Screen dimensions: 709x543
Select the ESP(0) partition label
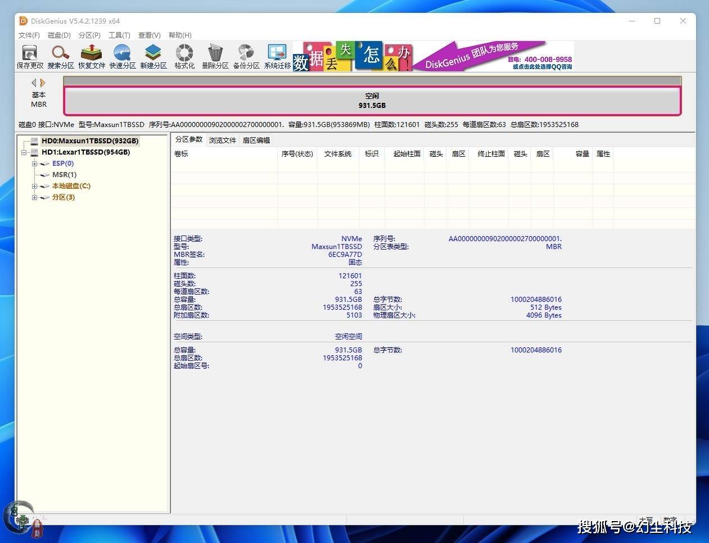click(x=63, y=164)
